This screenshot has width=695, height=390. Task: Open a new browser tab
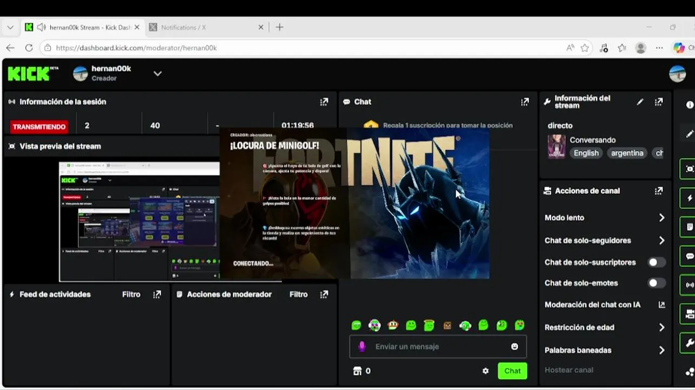(x=279, y=27)
